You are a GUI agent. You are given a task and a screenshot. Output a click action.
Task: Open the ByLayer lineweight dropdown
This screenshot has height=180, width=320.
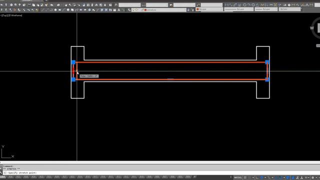[266, 9]
